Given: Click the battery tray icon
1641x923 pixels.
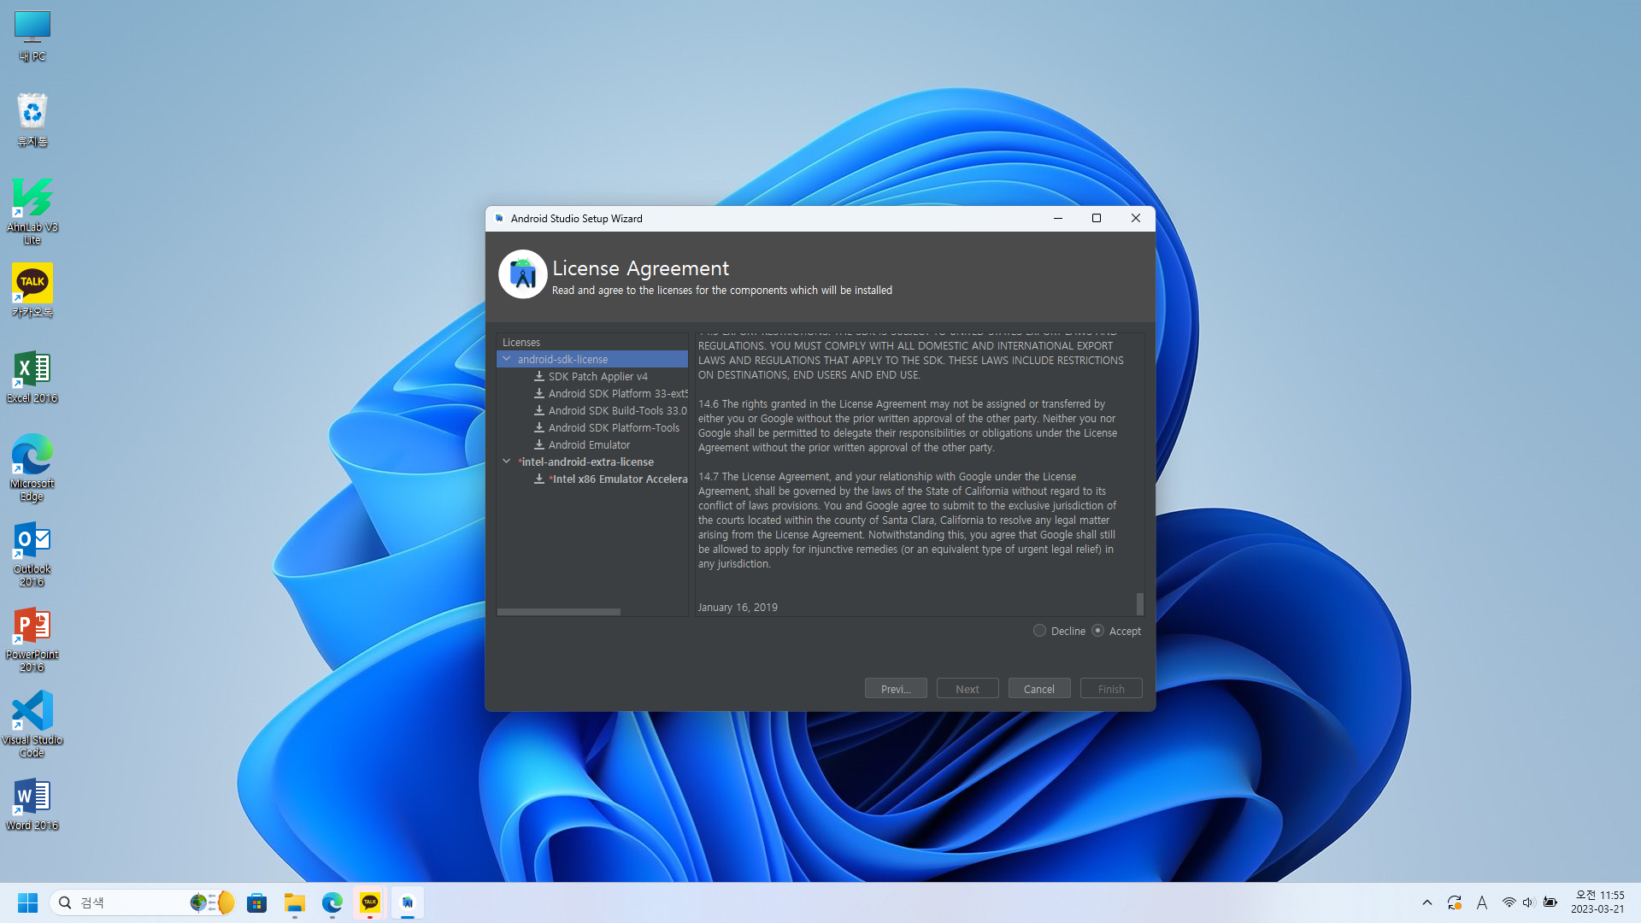Looking at the screenshot, I should 1550,902.
